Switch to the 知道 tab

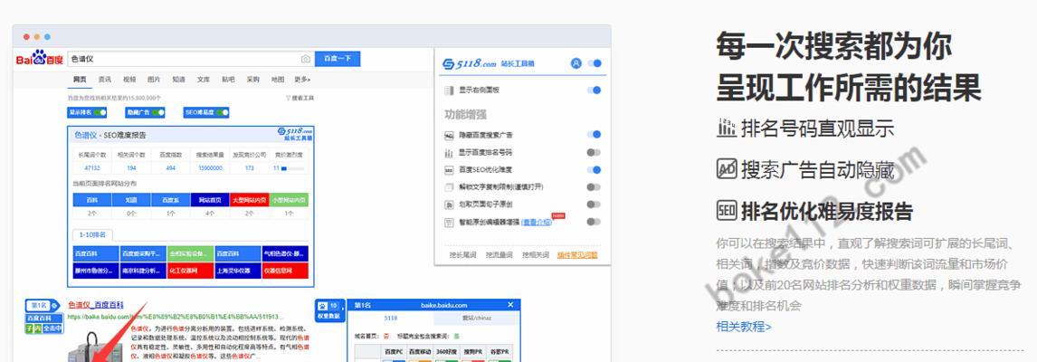coord(178,80)
